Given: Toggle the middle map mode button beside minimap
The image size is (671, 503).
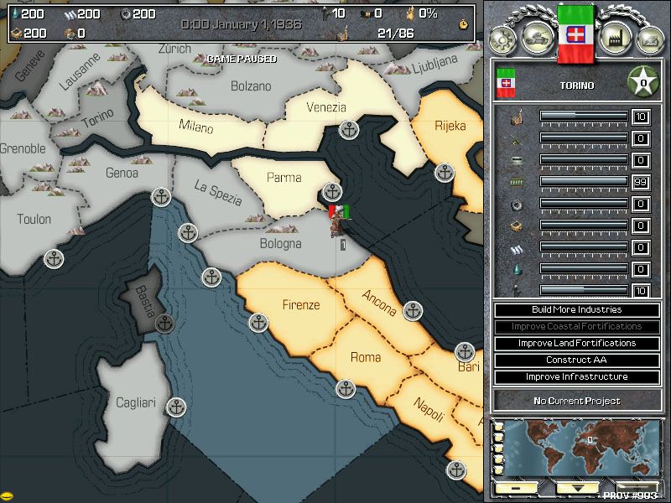Looking at the screenshot, I should (498, 449).
